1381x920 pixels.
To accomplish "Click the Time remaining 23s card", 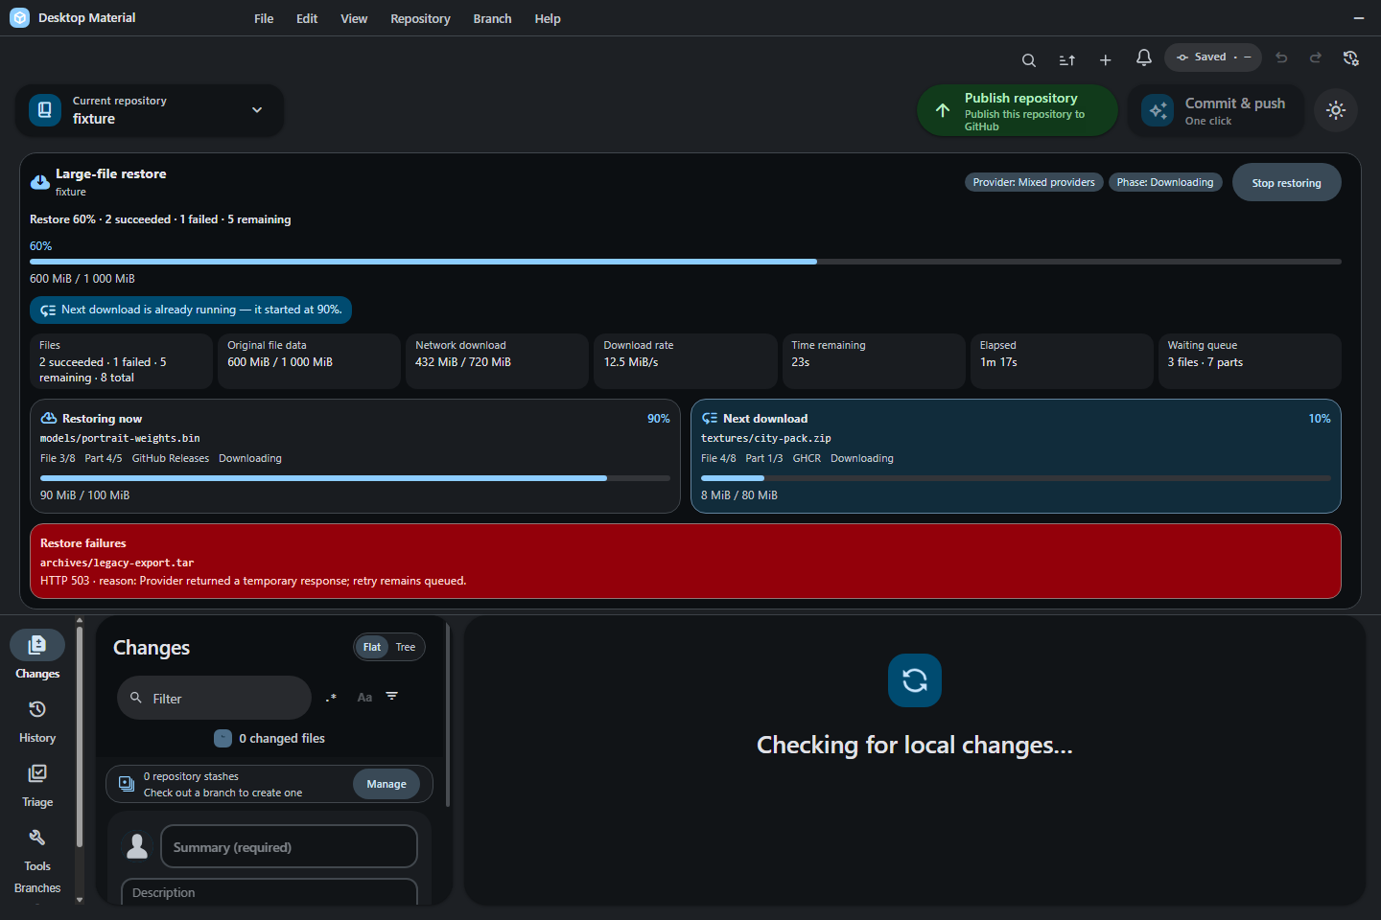I will (874, 361).
